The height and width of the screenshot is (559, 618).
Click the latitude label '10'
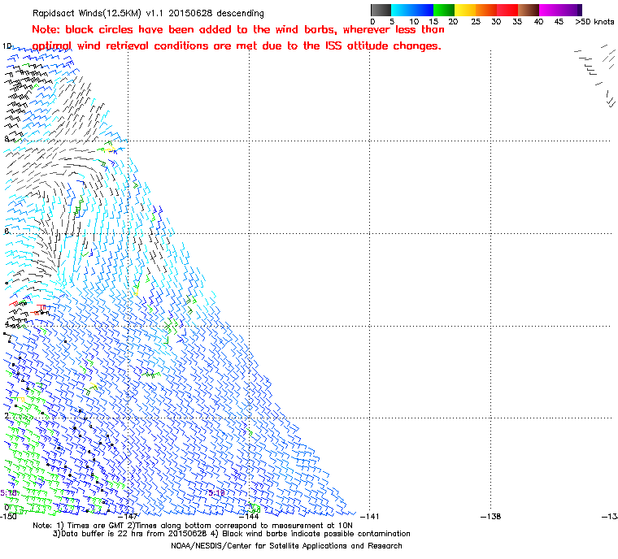(7, 46)
